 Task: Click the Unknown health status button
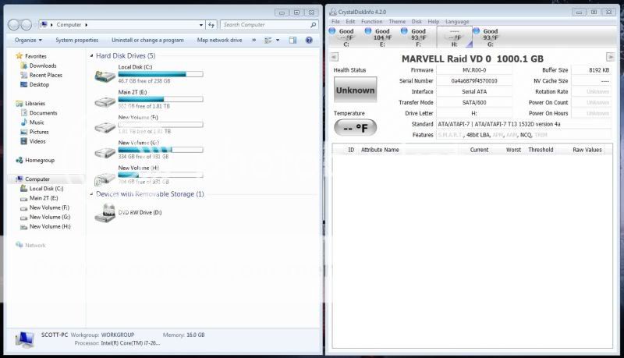(355, 90)
